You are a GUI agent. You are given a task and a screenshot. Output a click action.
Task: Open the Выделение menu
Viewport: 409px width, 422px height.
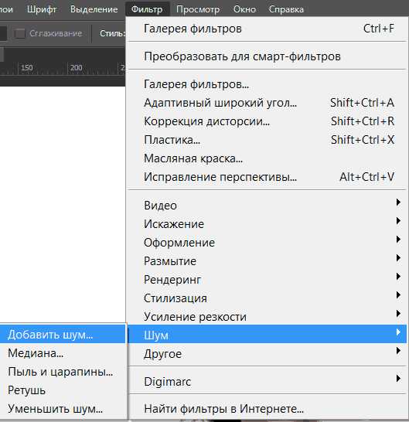(94, 9)
